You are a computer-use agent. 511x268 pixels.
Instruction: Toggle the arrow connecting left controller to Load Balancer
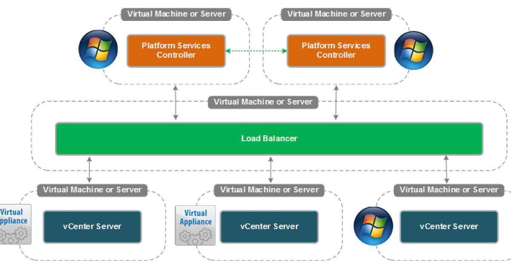[175, 102]
